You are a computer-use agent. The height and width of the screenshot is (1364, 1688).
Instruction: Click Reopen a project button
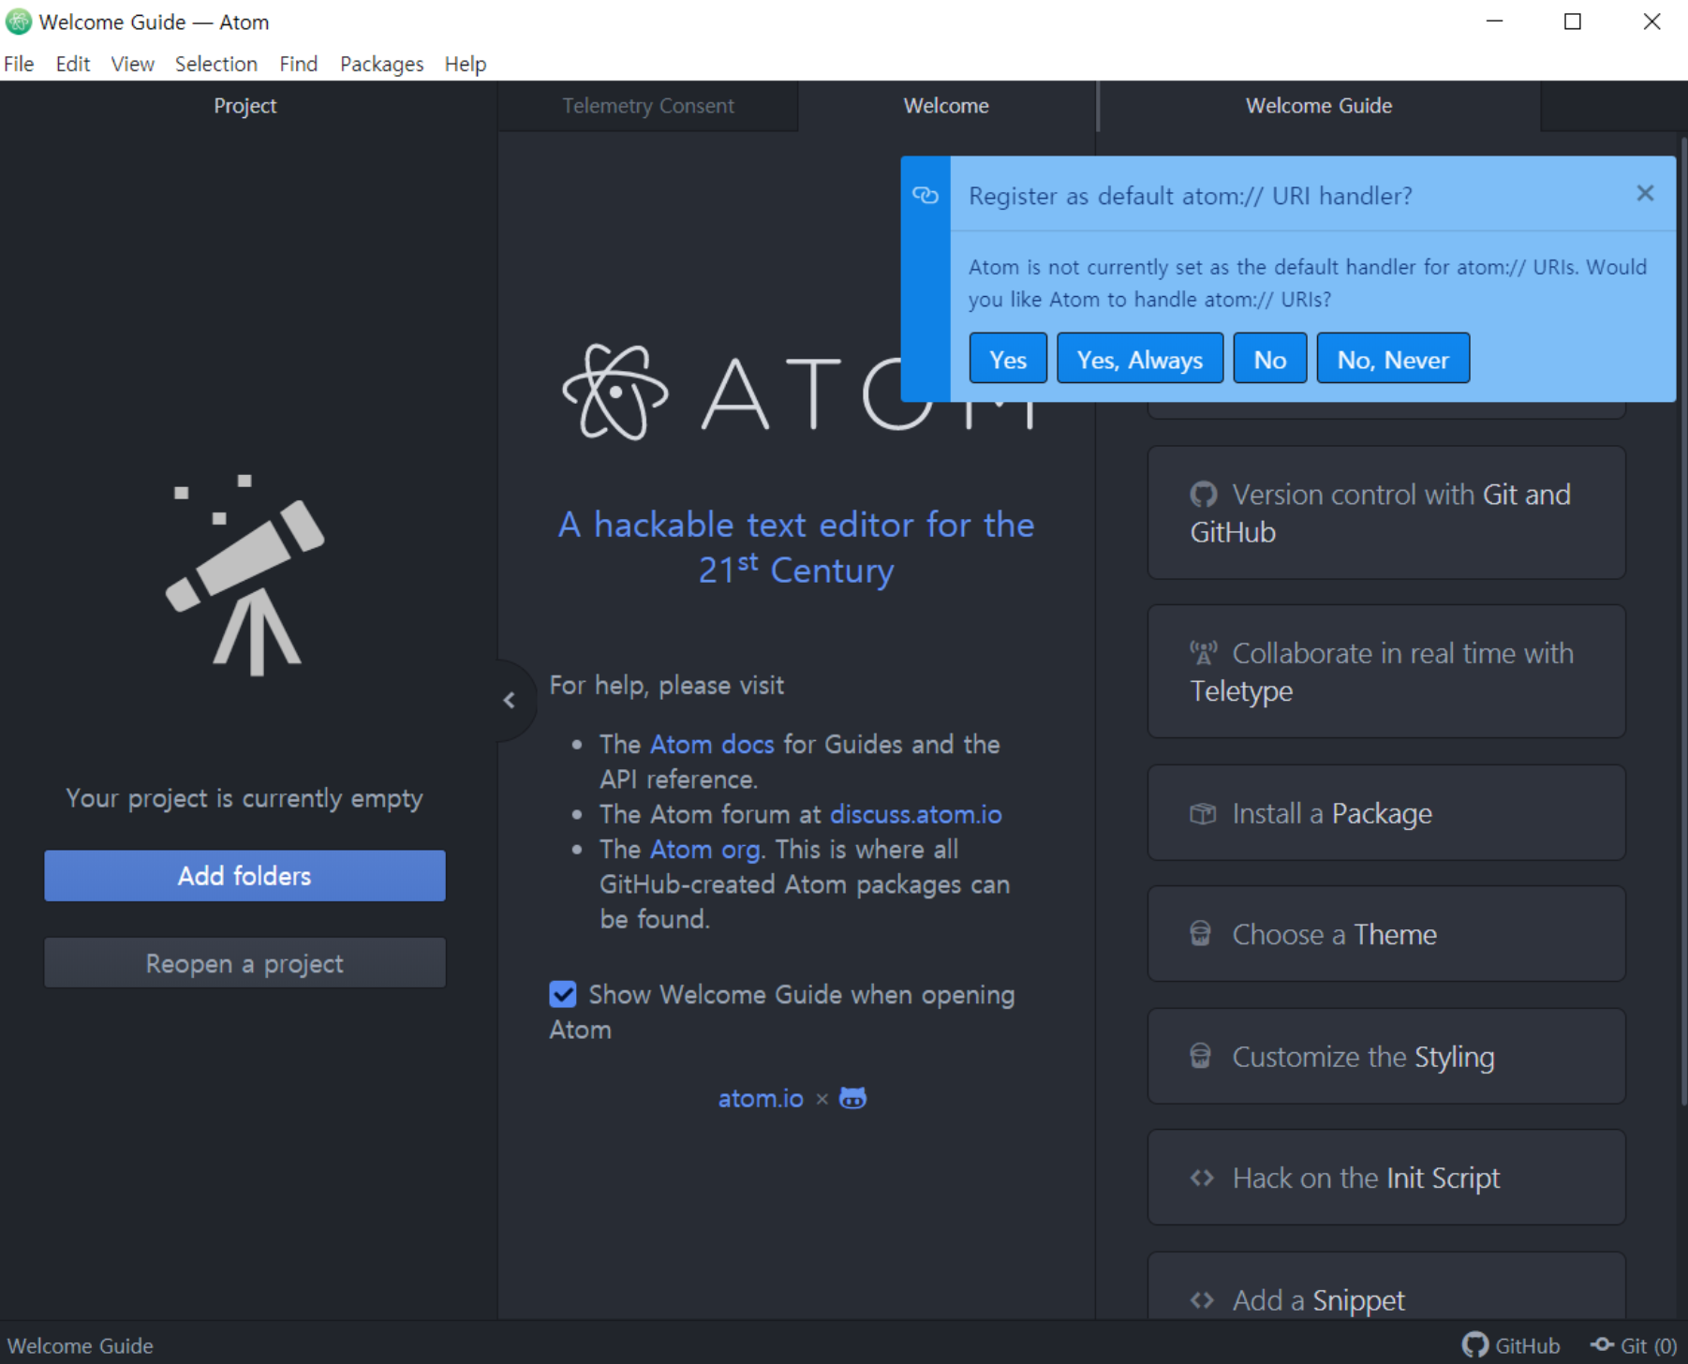pyautogui.click(x=244, y=963)
